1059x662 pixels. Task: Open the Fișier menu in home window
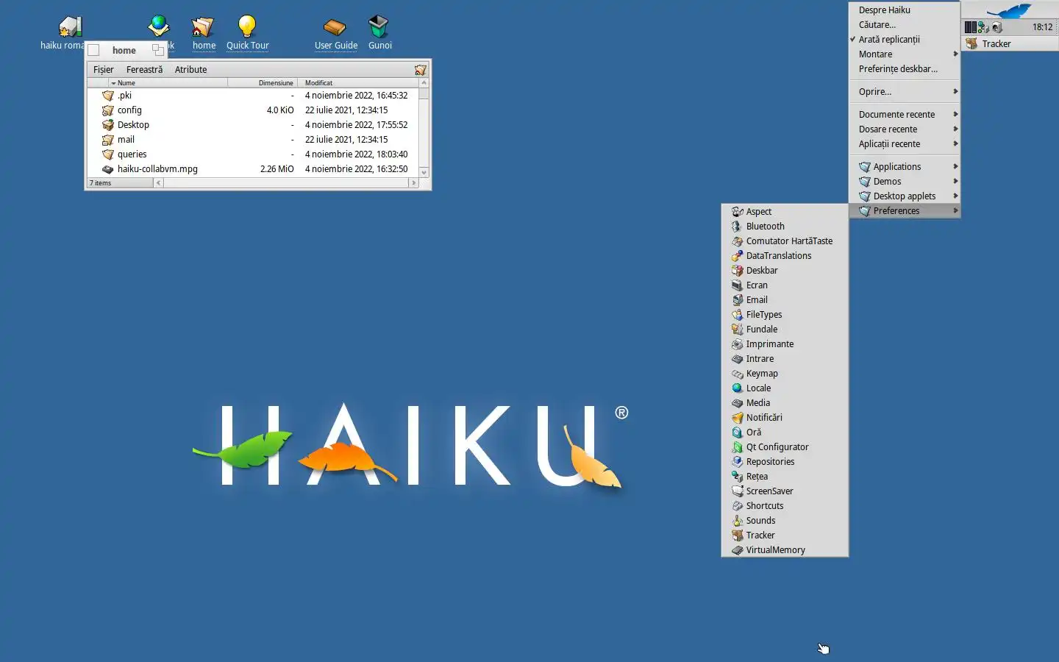click(x=104, y=70)
